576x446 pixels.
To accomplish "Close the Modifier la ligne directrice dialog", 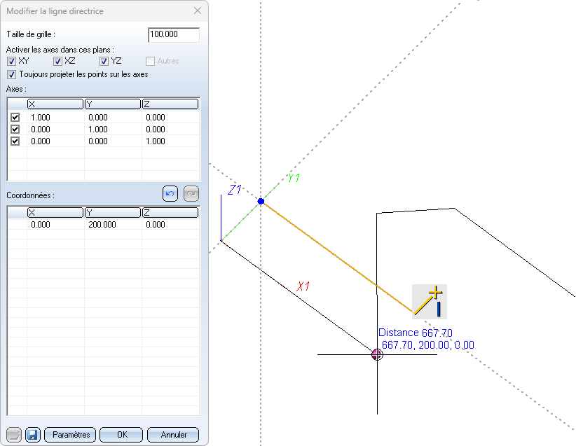I will pyautogui.click(x=197, y=11).
